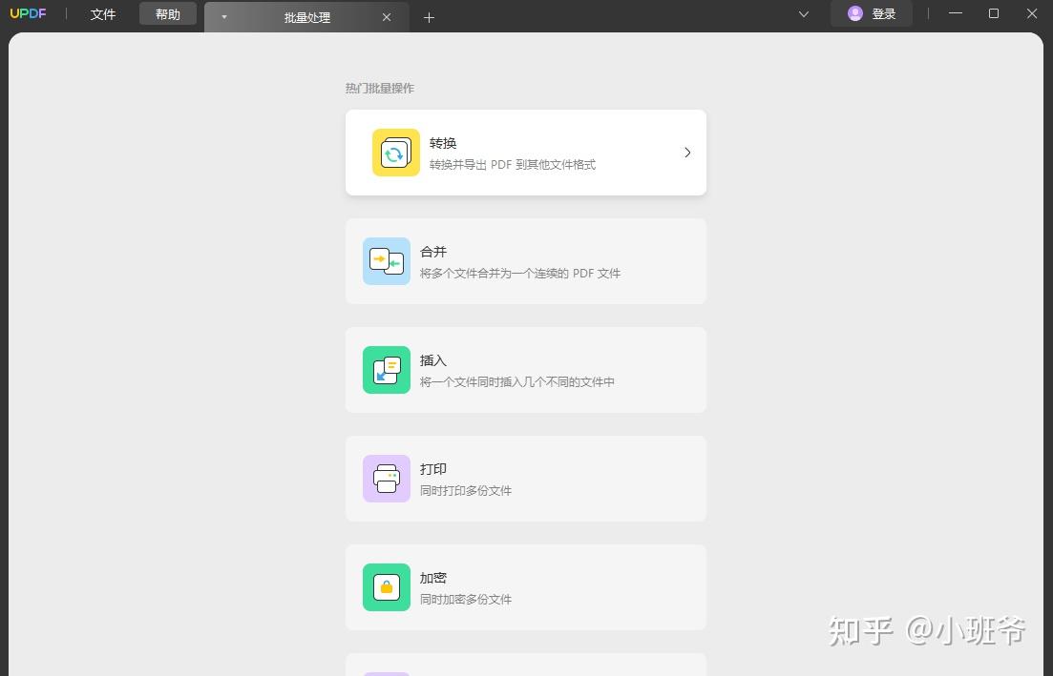
Task: Open the 加密 batch encrypt card
Action: click(x=526, y=587)
